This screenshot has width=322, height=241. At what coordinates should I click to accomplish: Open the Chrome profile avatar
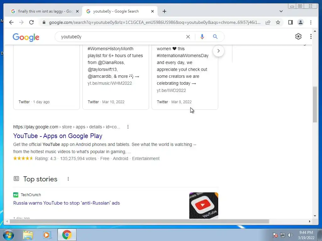(300, 22)
